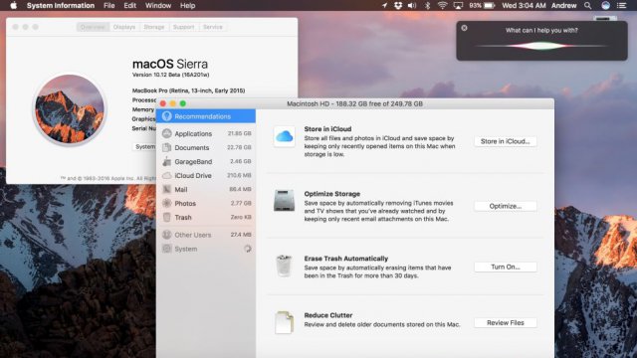Click the hard drive Optimize Storage icon

(284, 200)
